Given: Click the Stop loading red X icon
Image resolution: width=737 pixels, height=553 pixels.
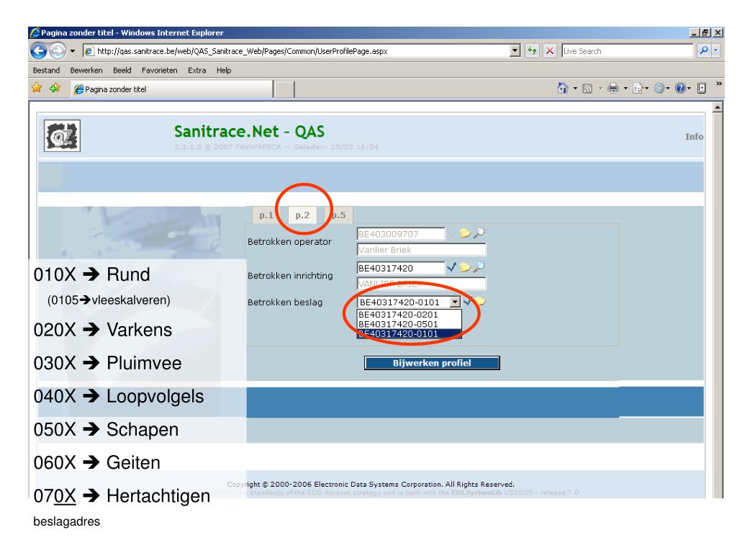Looking at the screenshot, I should pos(549,51).
